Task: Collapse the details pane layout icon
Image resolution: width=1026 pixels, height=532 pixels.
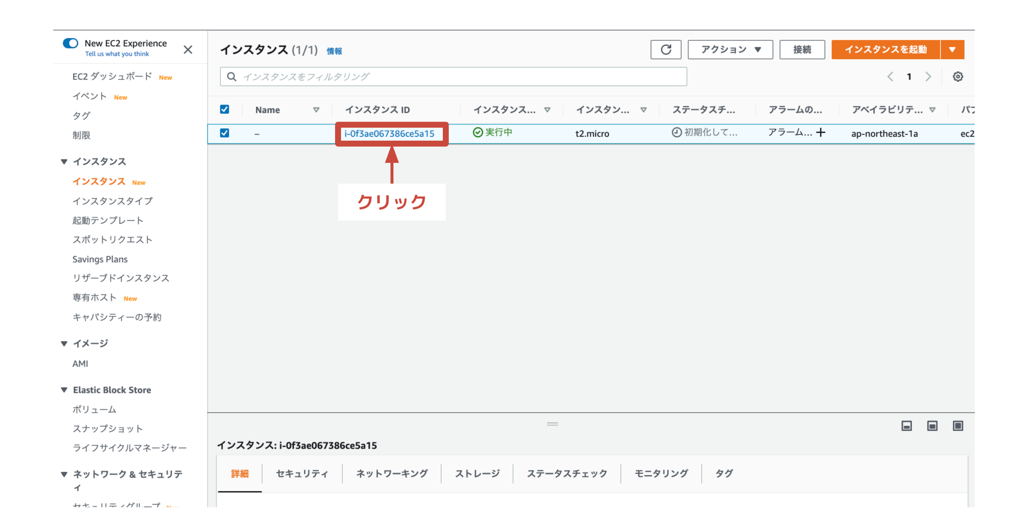Action: [906, 425]
